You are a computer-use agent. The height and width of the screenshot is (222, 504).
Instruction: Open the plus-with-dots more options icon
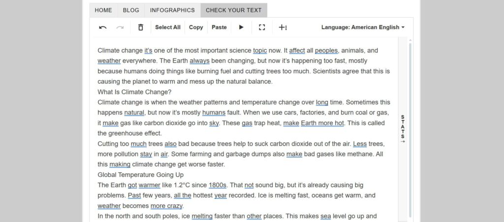click(x=283, y=28)
